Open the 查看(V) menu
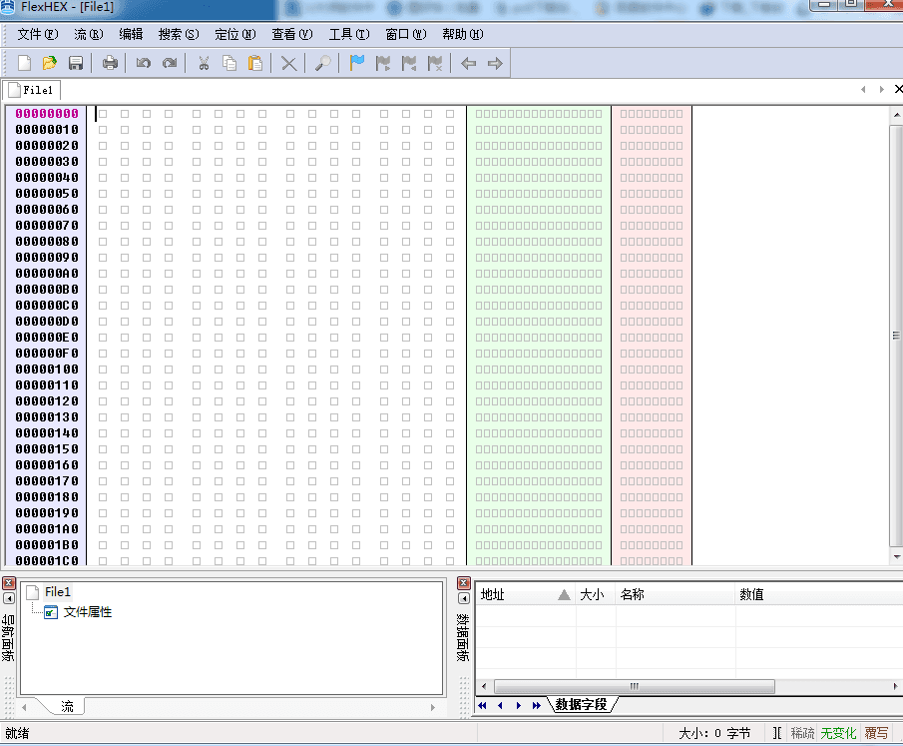Viewport: 903px width, 746px height. [292, 35]
